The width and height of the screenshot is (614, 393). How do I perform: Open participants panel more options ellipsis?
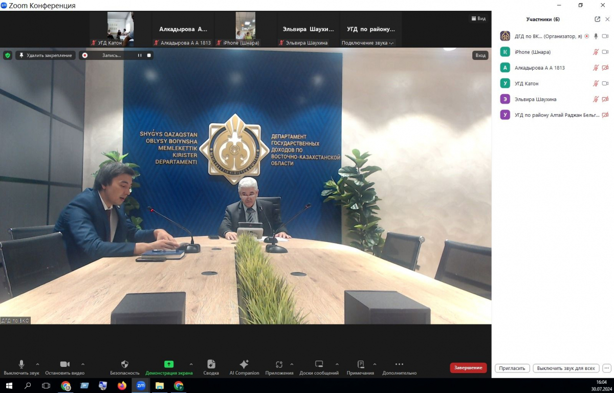click(607, 368)
